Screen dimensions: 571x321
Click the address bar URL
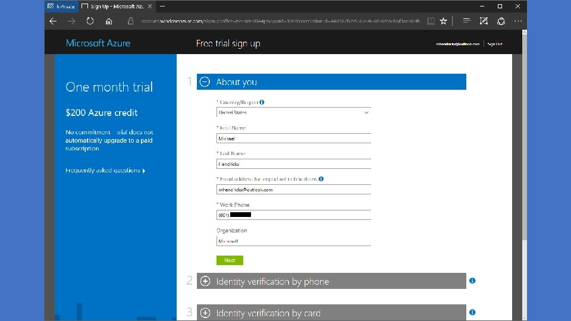(280, 21)
